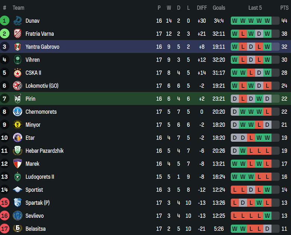Click the CSKA II red star logo

coord(18,73)
